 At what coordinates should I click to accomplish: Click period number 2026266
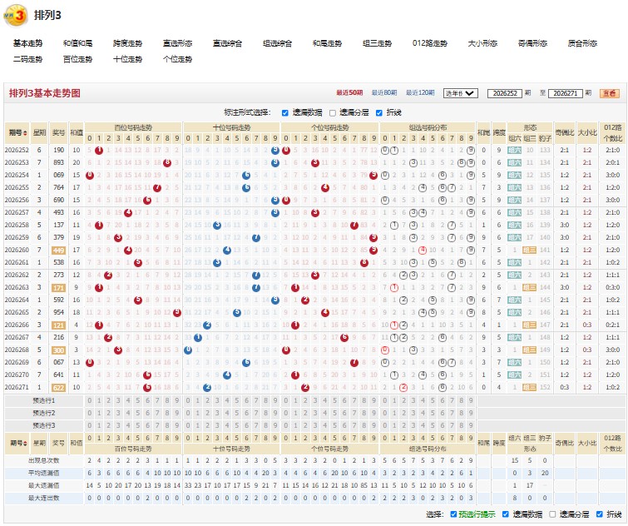click(x=17, y=325)
